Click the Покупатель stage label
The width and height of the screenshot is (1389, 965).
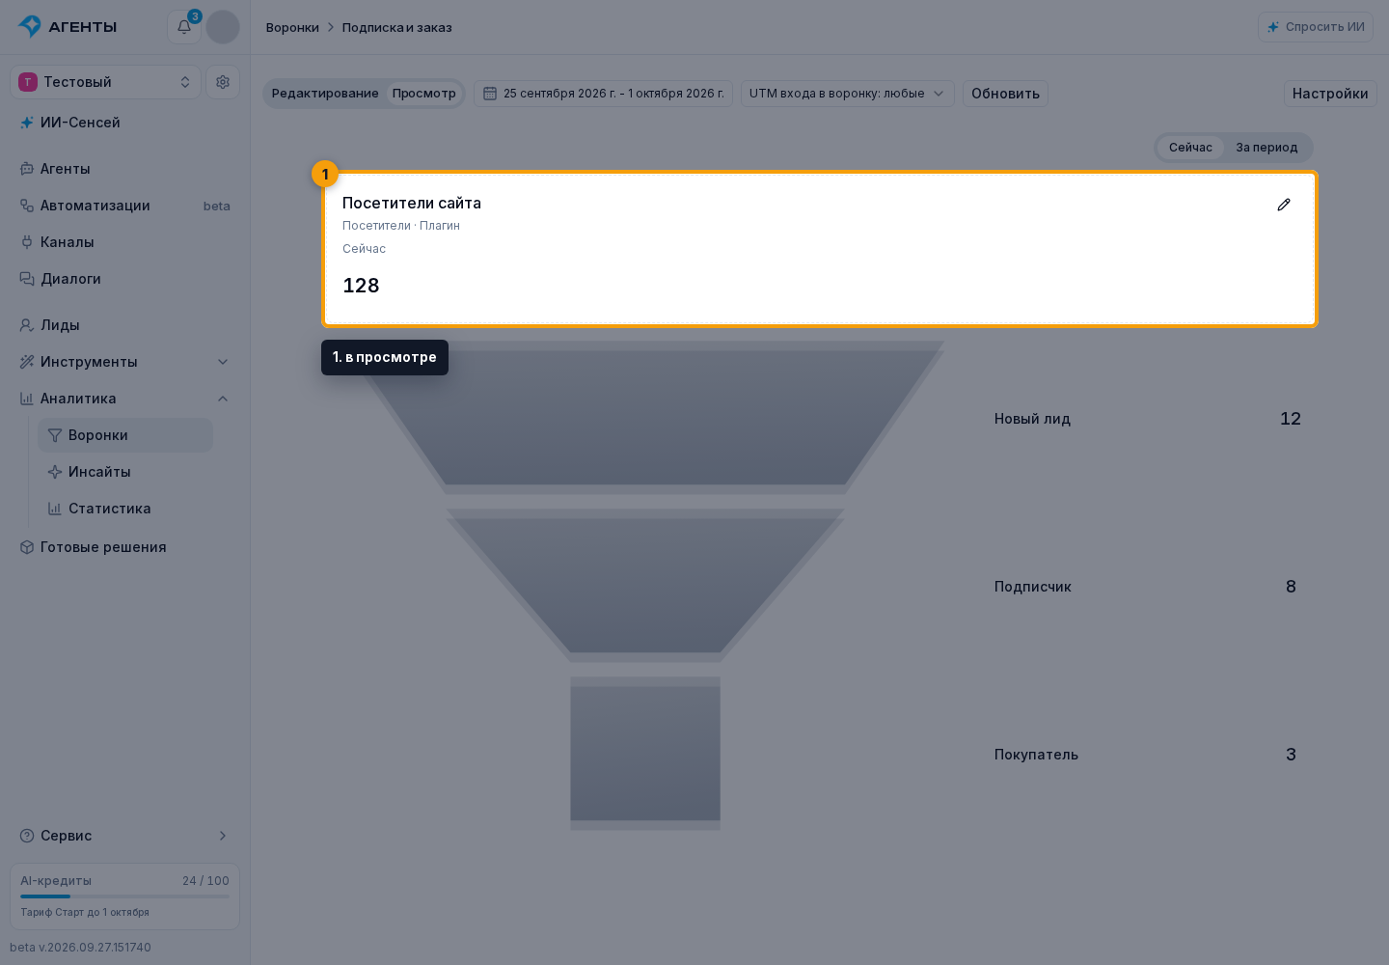[x=1036, y=755]
